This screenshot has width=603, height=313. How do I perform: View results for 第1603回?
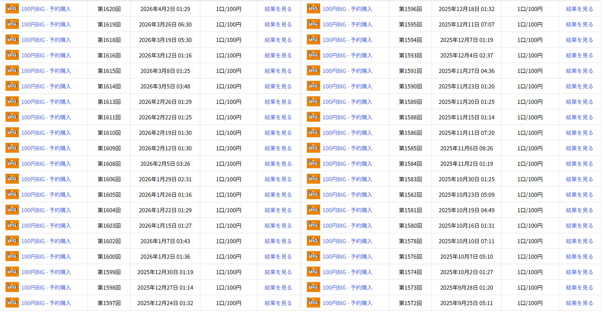[278, 226]
